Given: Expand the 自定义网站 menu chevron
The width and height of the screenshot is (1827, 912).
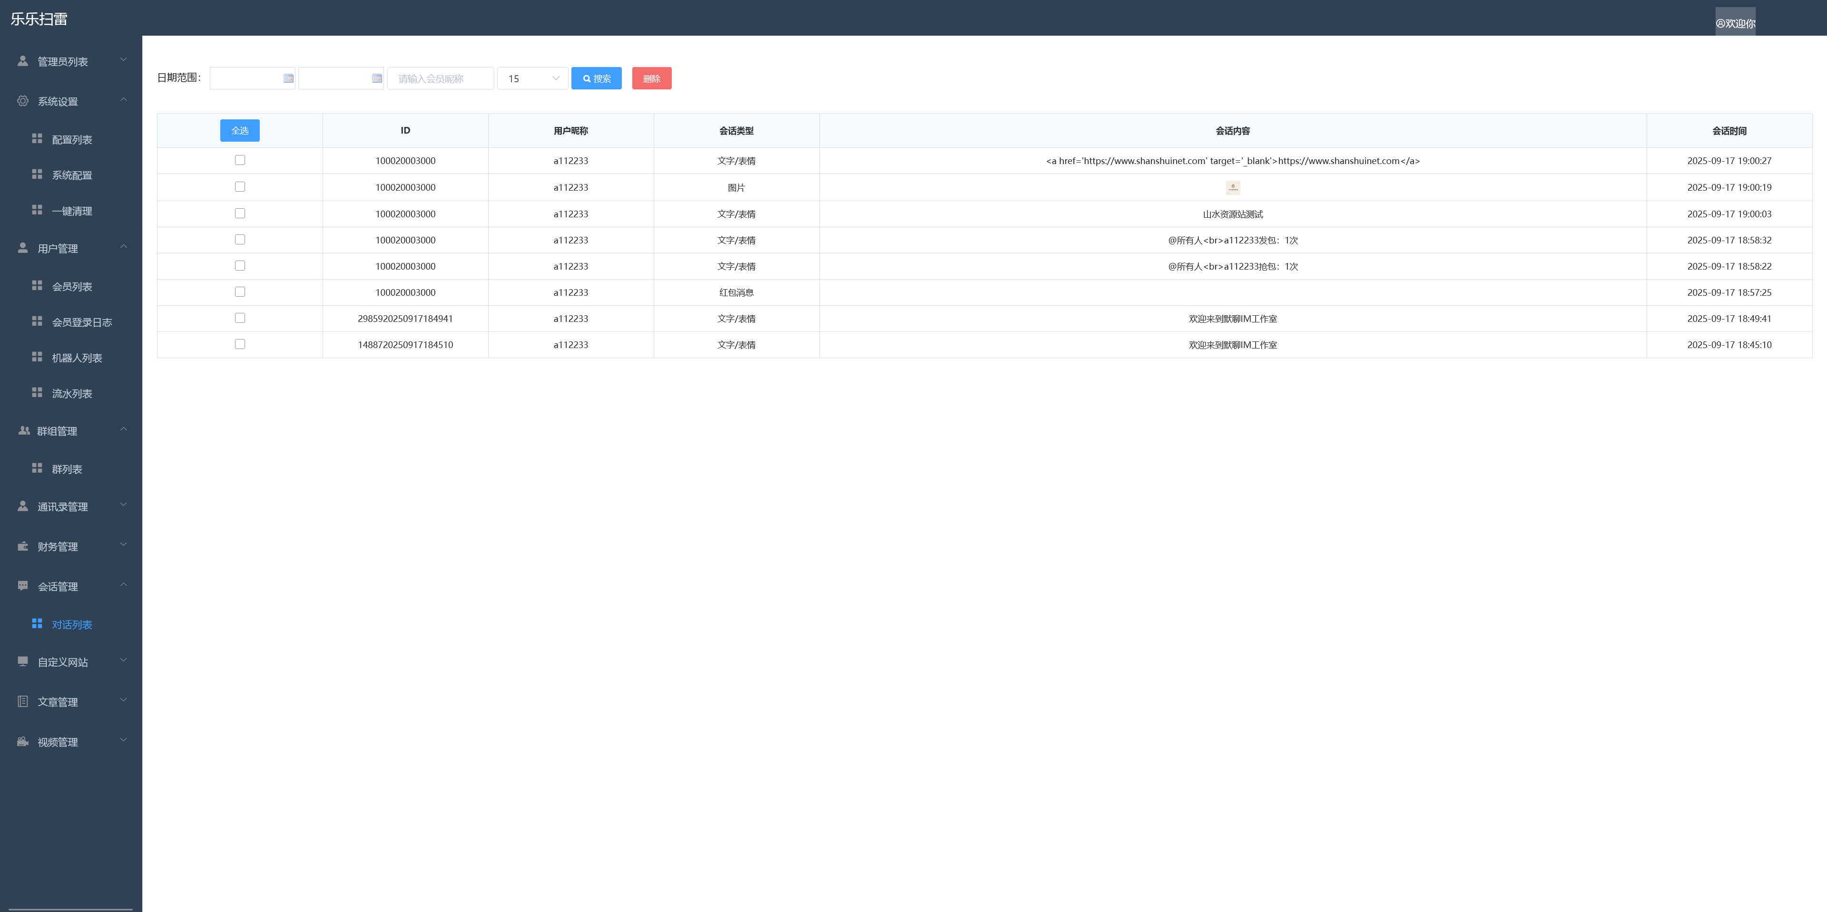Looking at the screenshot, I should [123, 660].
